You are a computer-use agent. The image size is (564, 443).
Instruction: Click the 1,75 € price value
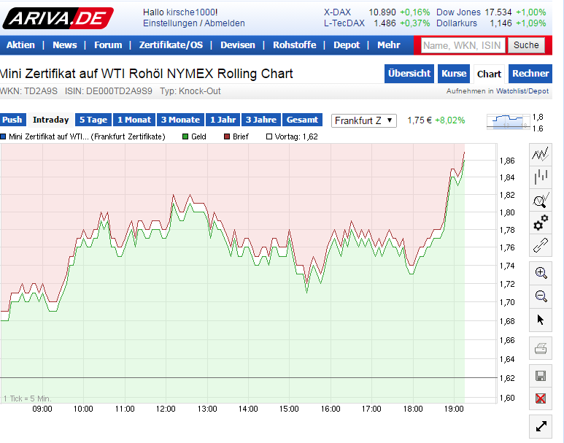click(419, 120)
